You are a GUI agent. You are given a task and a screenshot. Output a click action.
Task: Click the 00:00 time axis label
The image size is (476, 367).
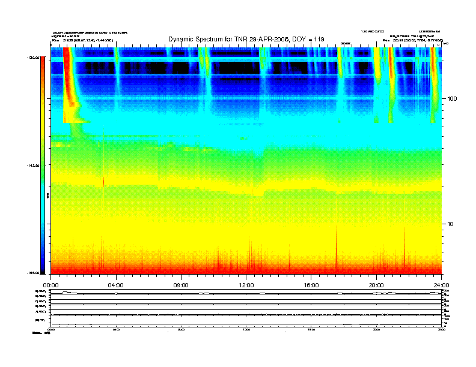coord(50,285)
